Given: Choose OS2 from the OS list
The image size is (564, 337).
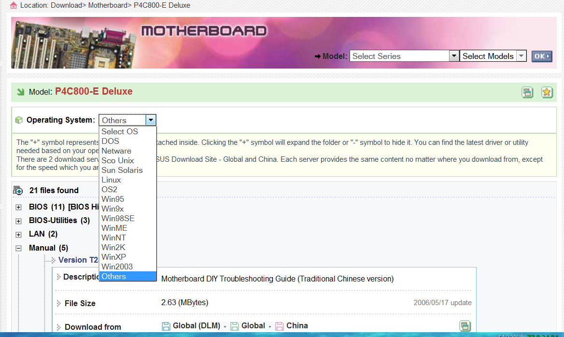Looking at the screenshot, I should coord(127,190).
